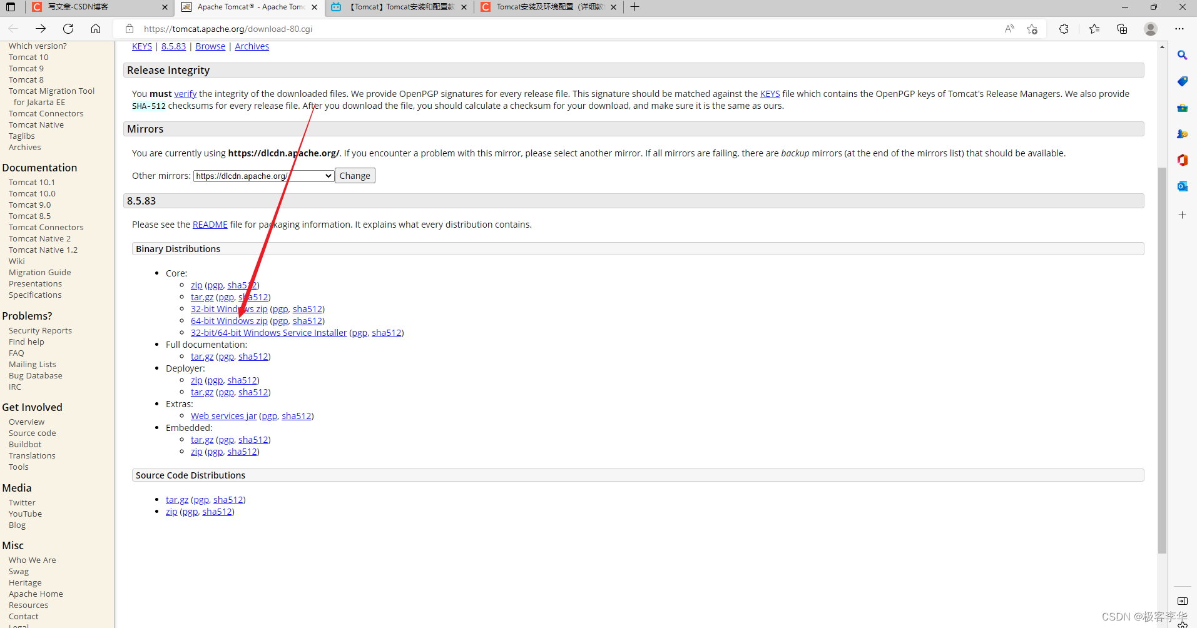
Task: Open Taglibs sidebar link
Action: [22, 136]
